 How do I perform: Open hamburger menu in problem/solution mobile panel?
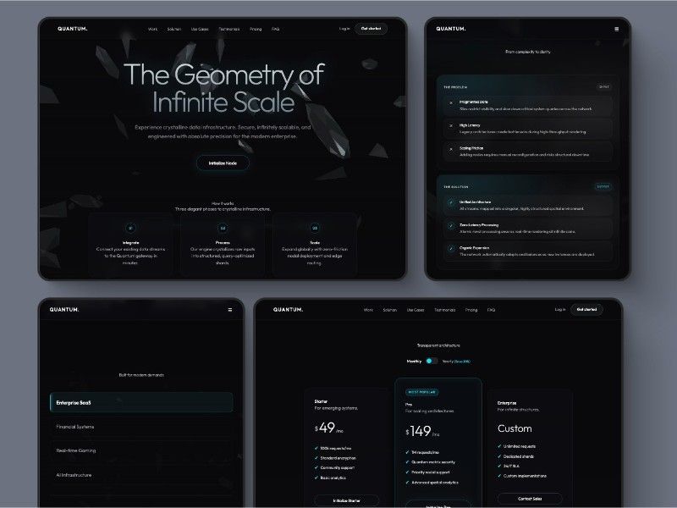[x=617, y=29]
